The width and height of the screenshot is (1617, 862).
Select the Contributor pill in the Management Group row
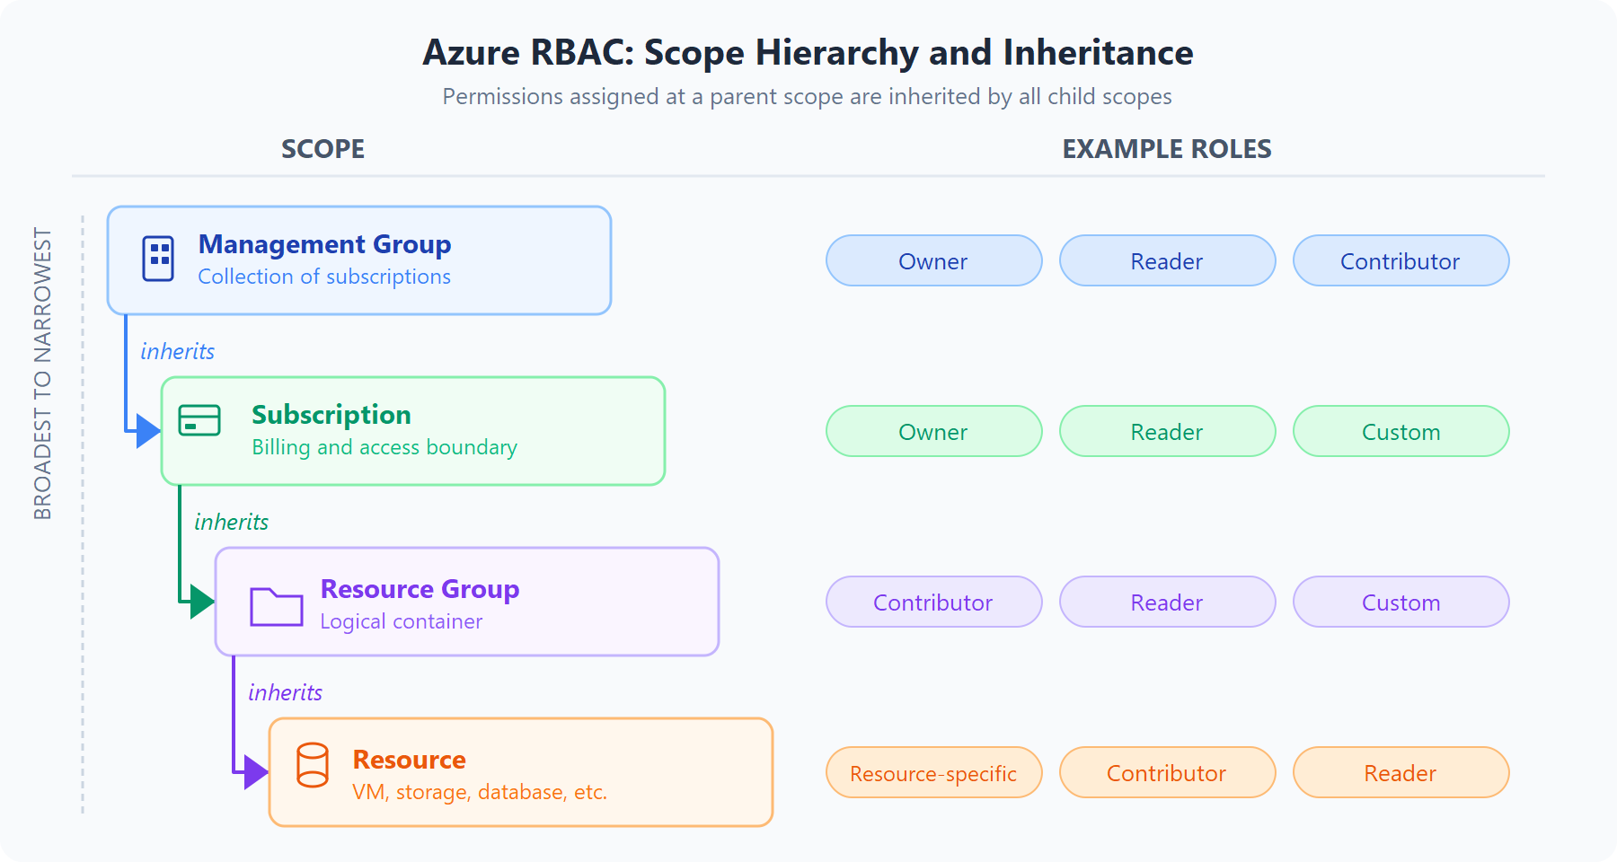click(x=1401, y=260)
